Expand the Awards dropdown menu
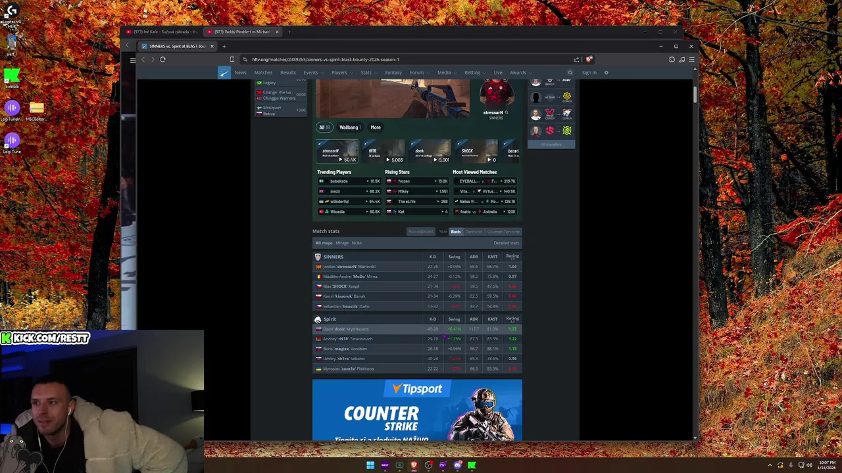This screenshot has width=842, height=473. coord(520,73)
